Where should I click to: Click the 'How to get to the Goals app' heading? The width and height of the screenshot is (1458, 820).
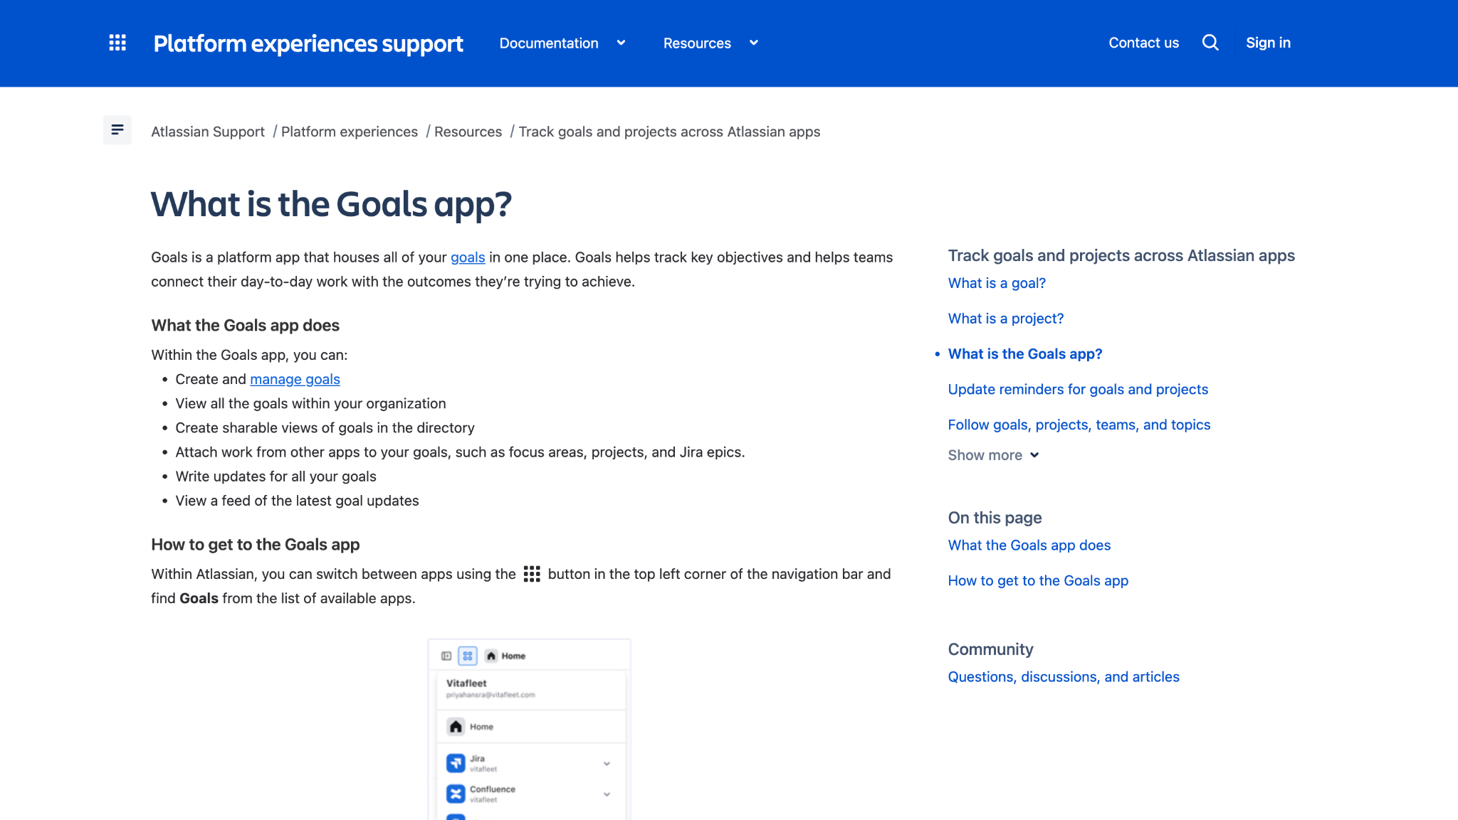(x=255, y=545)
